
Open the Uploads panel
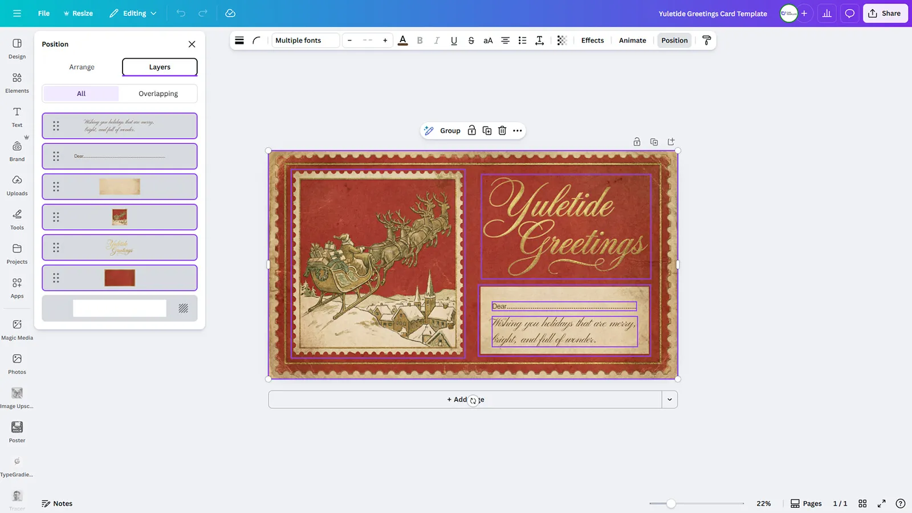point(17,185)
